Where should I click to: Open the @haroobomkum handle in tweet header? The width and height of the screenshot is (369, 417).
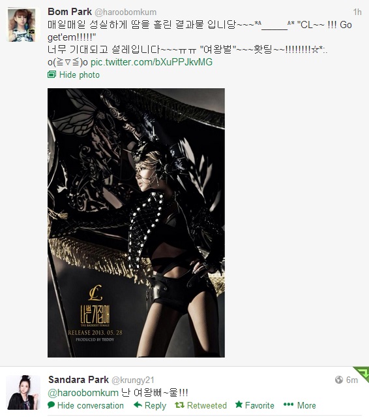125,12
